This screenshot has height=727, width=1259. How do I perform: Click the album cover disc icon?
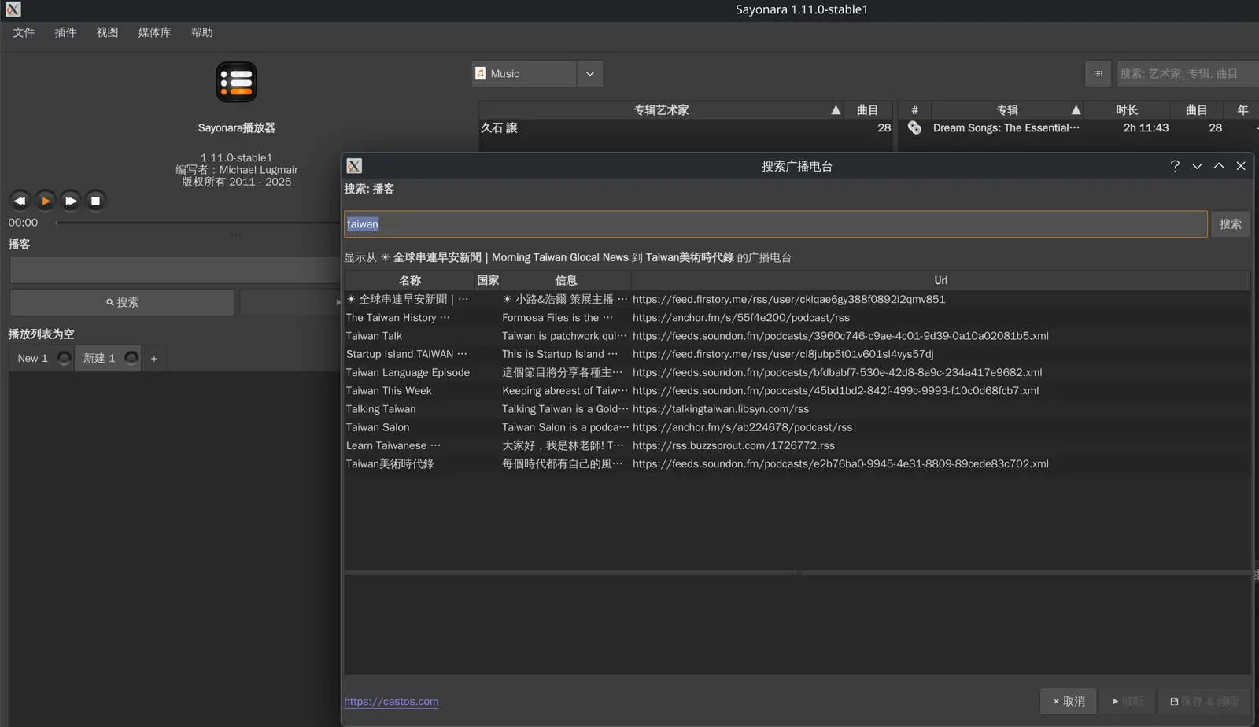click(x=914, y=127)
